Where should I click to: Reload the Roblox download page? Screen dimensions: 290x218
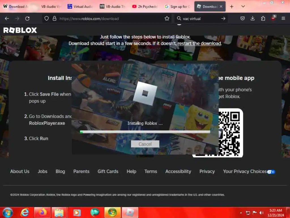click(27, 18)
